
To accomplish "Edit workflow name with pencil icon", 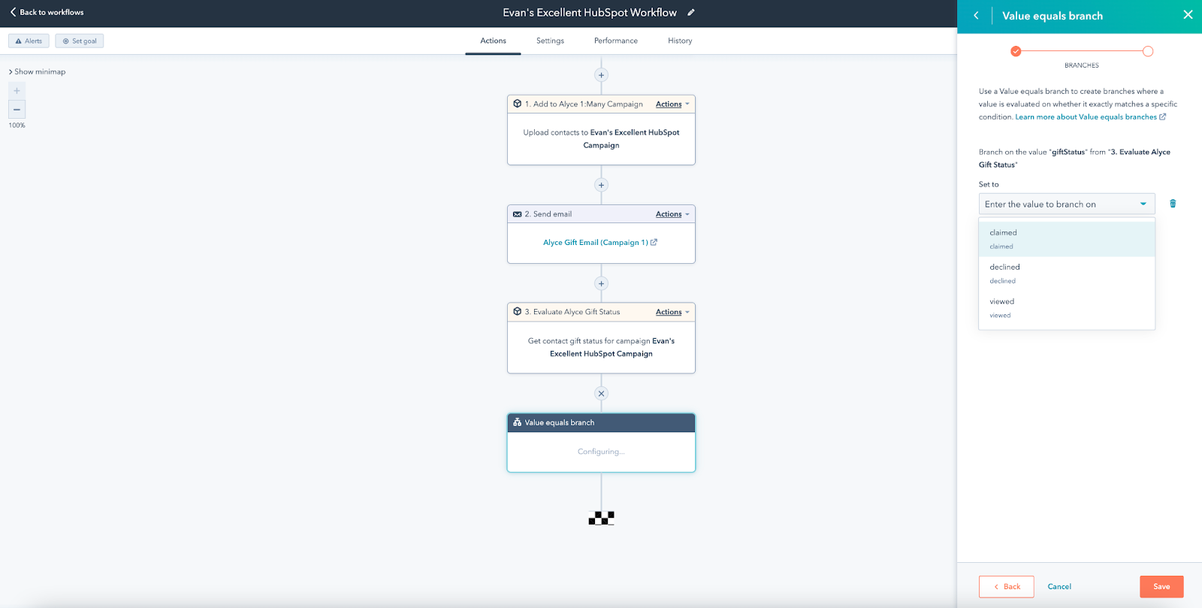I will tap(691, 12).
